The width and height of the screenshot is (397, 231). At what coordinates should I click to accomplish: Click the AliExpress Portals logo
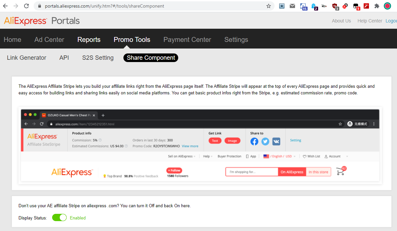pyautogui.click(x=42, y=21)
